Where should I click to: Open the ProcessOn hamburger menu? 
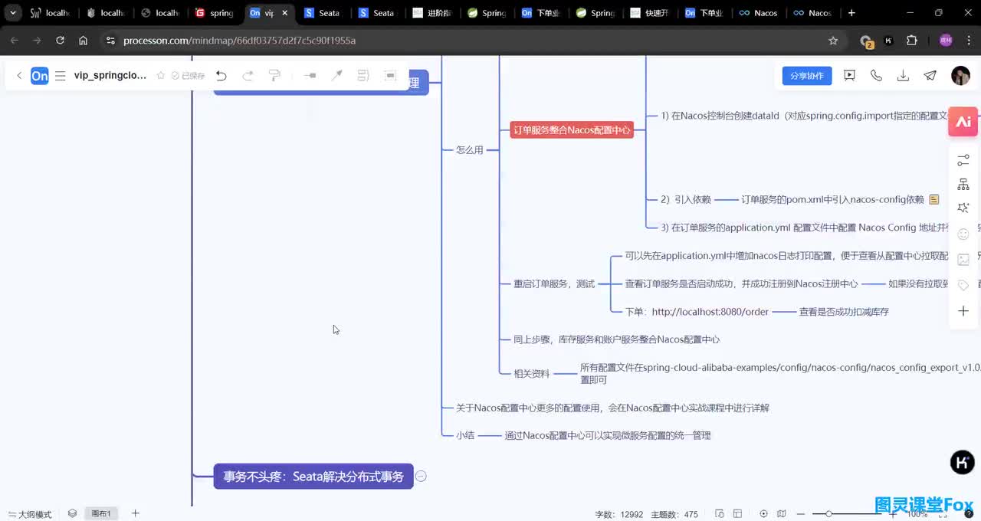click(x=60, y=76)
